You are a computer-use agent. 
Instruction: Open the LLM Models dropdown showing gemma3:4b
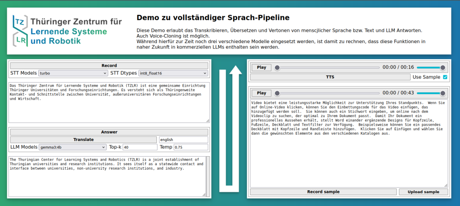73,147
